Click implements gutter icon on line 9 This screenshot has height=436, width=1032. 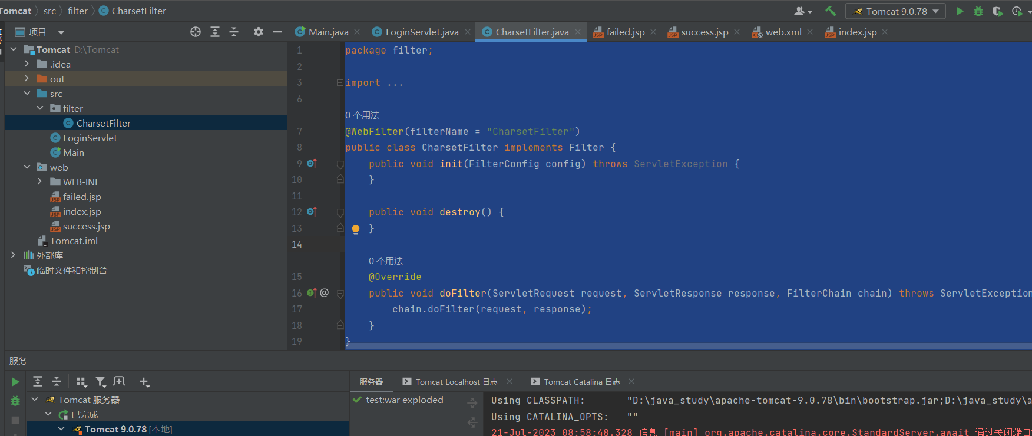(312, 164)
